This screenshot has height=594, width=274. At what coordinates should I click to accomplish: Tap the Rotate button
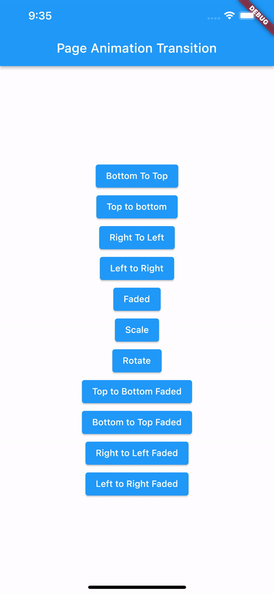(x=137, y=361)
